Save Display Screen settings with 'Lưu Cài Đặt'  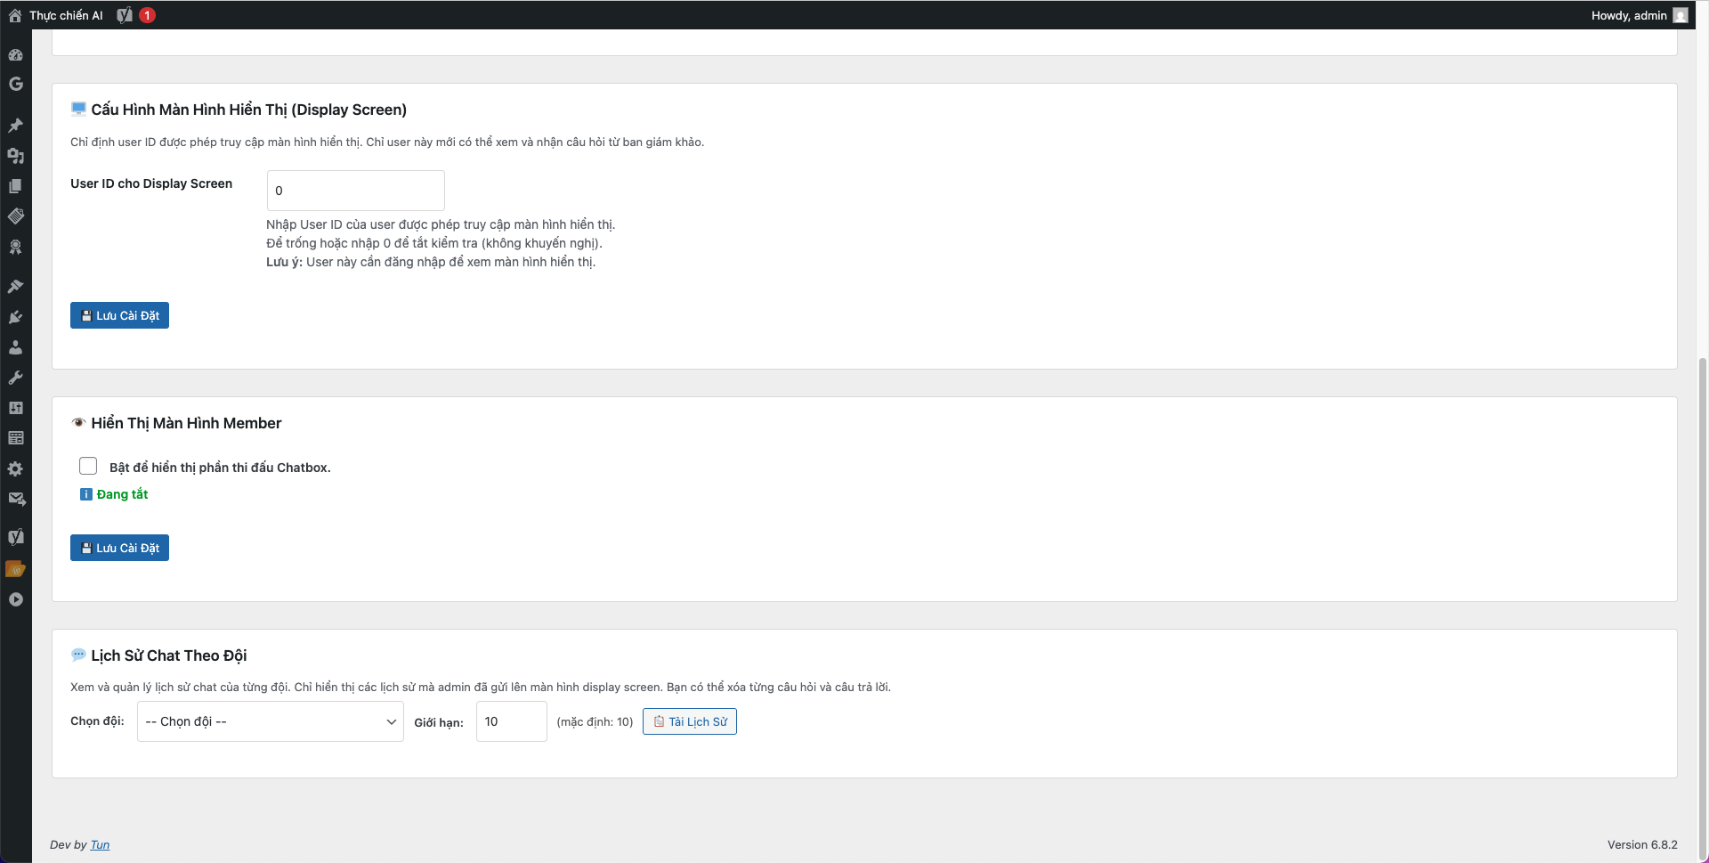[x=119, y=315]
